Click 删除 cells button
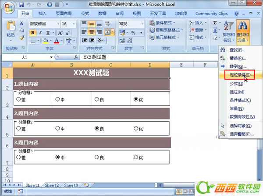Image resolution: width=263 pixels, height=196 pixels. click(198, 30)
